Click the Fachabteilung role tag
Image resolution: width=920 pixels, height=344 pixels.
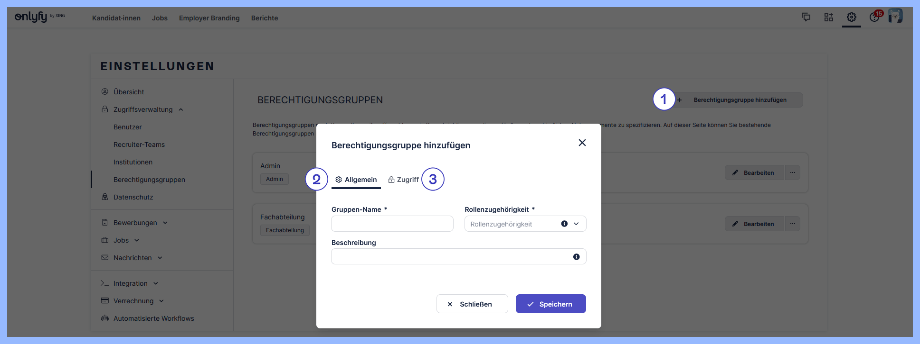point(285,230)
